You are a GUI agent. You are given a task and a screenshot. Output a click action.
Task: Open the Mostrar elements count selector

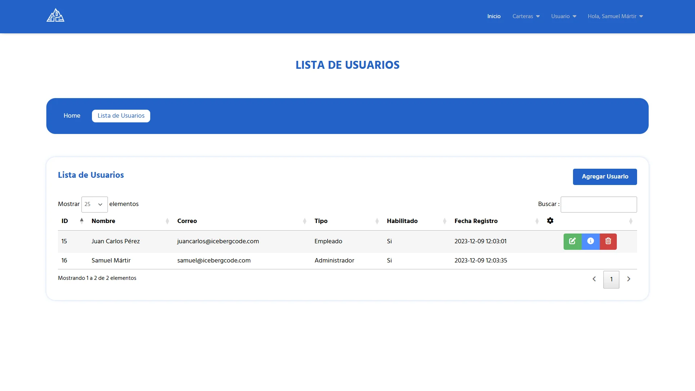pos(94,205)
